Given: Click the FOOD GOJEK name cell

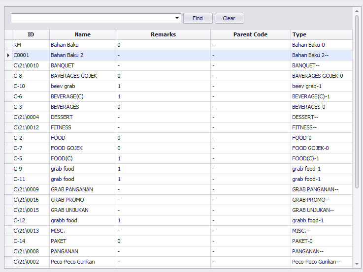Looking at the screenshot, I should 83,148.
